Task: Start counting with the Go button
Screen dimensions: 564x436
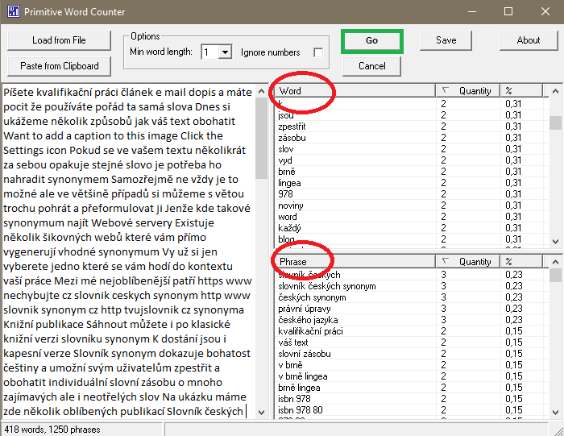Action: [372, 40]
